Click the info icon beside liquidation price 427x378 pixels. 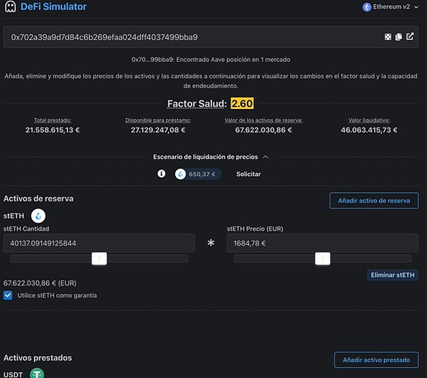(x=162, y=174)
